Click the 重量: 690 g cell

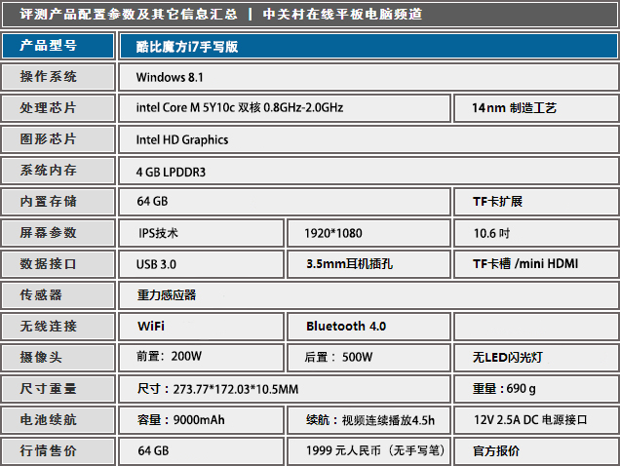pyautogui.click(x=536, y=389)
